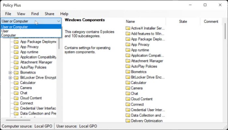228x130 pixels.
Task: Click the tree pane horizontal scrollbar
Action: [x=18, y=120]
